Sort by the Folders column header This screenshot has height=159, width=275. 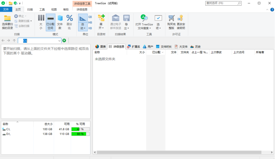184,52
